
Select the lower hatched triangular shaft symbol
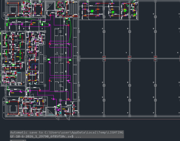pos(50,112)
